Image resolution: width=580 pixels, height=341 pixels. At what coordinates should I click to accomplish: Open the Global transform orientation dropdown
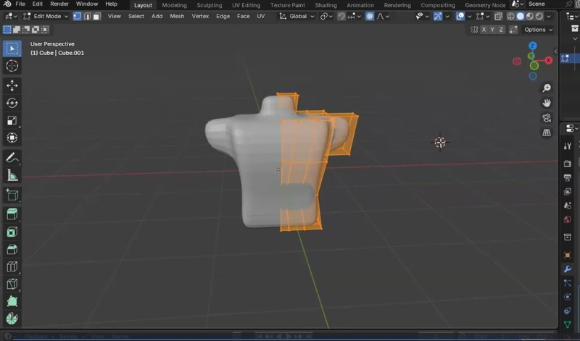click(297, 16)
